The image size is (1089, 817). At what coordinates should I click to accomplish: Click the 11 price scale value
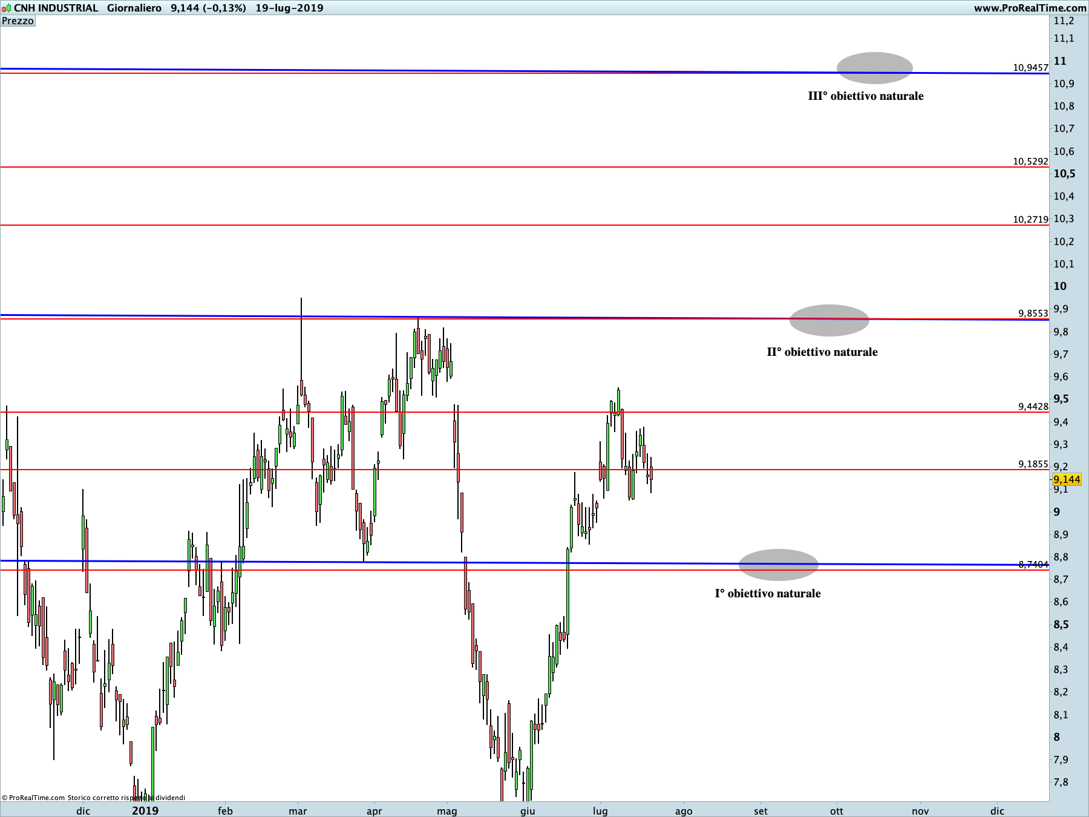[1060, 61]
